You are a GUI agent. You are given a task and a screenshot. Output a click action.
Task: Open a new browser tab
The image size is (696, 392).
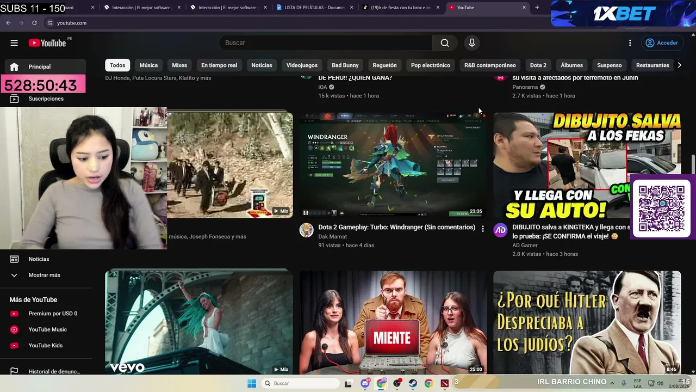coord(537,8)
